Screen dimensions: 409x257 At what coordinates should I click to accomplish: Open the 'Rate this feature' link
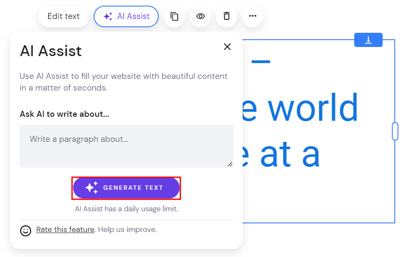pos(65,229)
